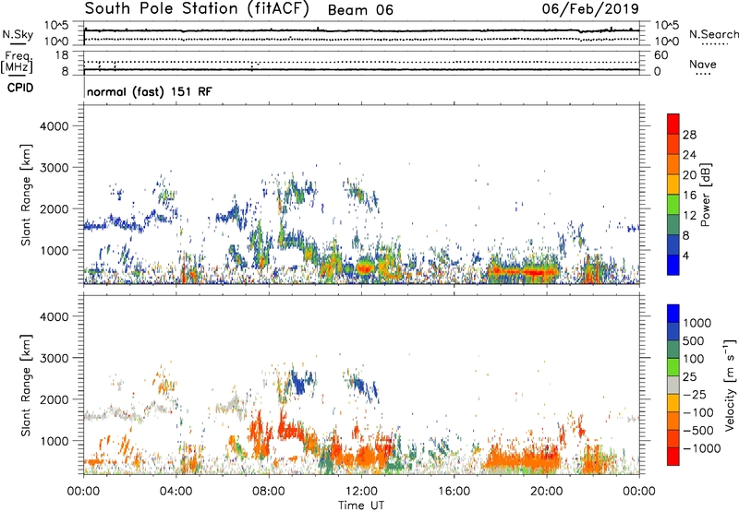Click the '-500' velocity colorbar label
Viewport: 739px width, 511px height.
click(698, 431)
